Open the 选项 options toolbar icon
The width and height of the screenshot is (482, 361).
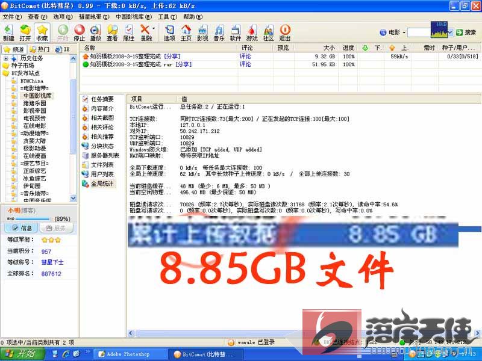click(169, 32)
